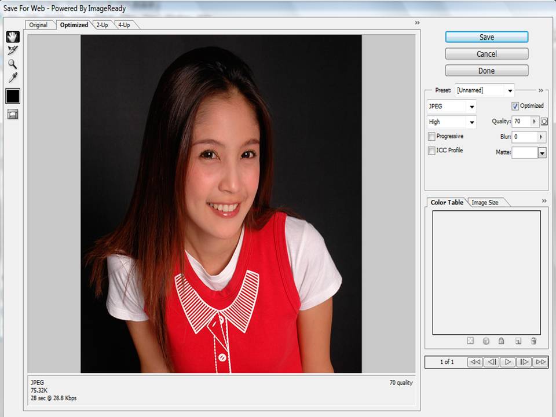The image size is (556, 417).
Task: Open the Blur slider arrow
Action: 541,137
